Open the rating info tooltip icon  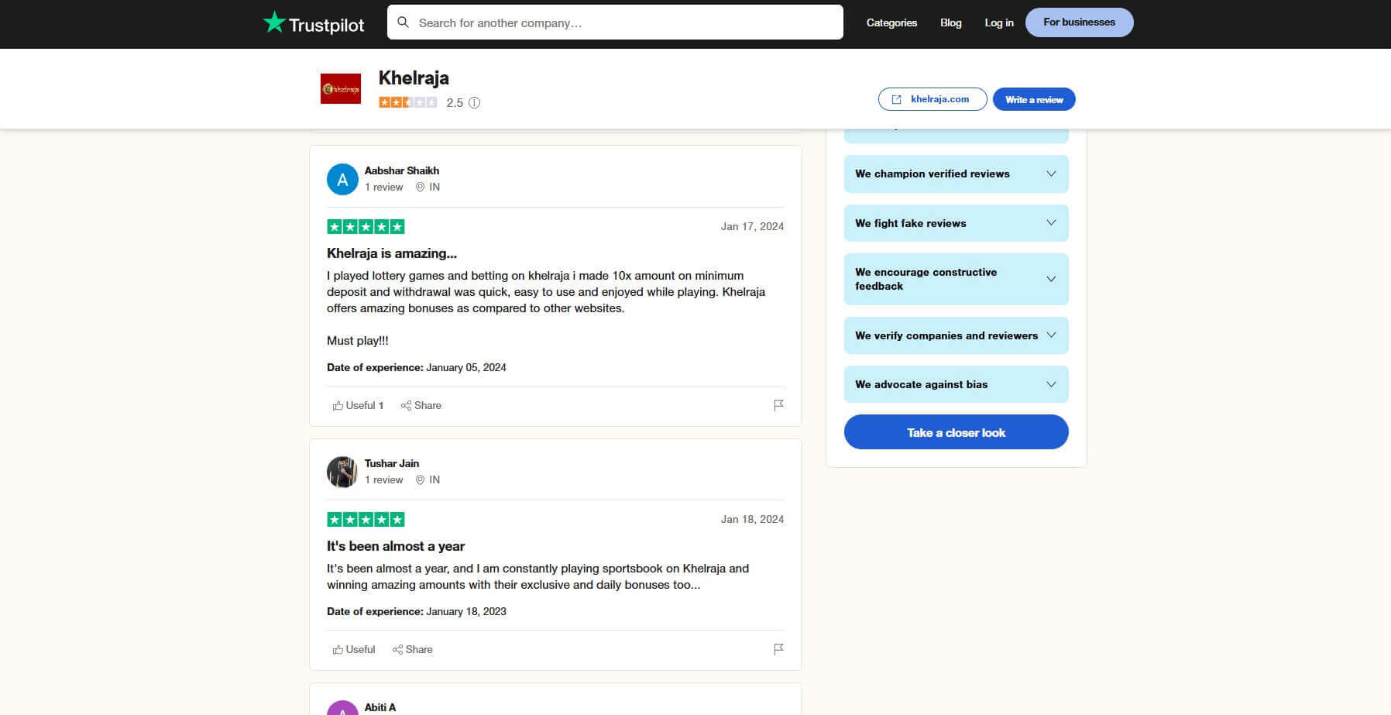[x=476, y=101]
